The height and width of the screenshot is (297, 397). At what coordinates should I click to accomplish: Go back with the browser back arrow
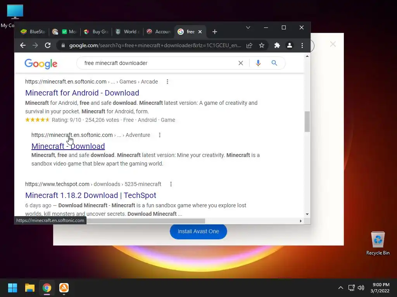point(23,46)
